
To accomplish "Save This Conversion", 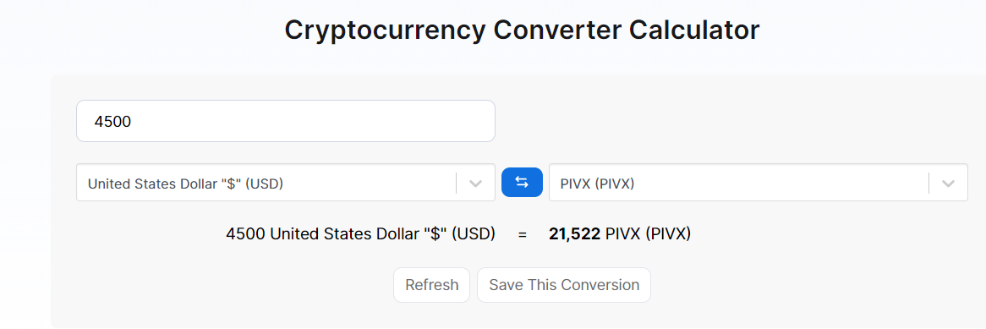I will (x=564, y=285).
